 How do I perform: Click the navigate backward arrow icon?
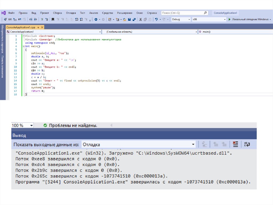pos(96,20)
